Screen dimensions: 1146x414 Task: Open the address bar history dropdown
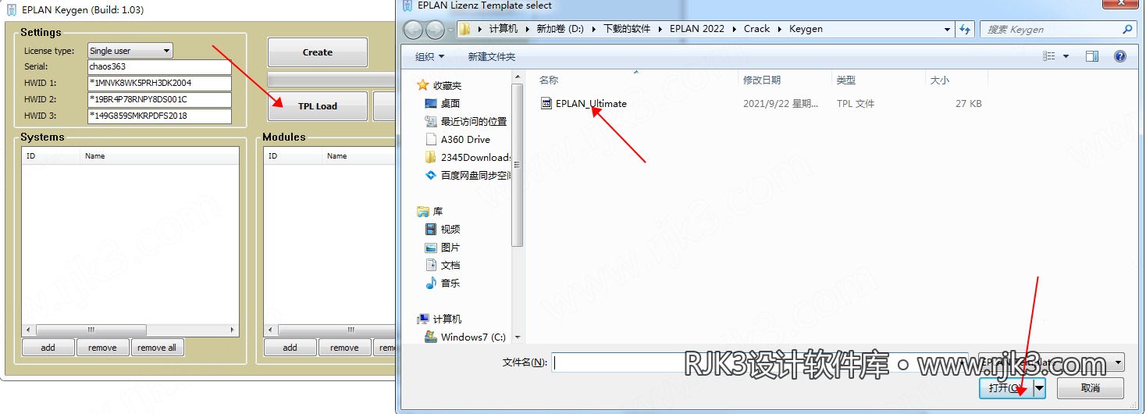coord(947,29)
